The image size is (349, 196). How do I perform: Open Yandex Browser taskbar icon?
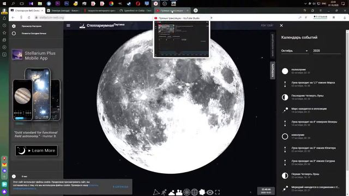156,4
